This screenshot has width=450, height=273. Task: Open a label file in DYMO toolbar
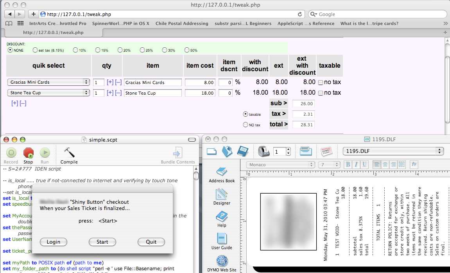pos(227,151)
